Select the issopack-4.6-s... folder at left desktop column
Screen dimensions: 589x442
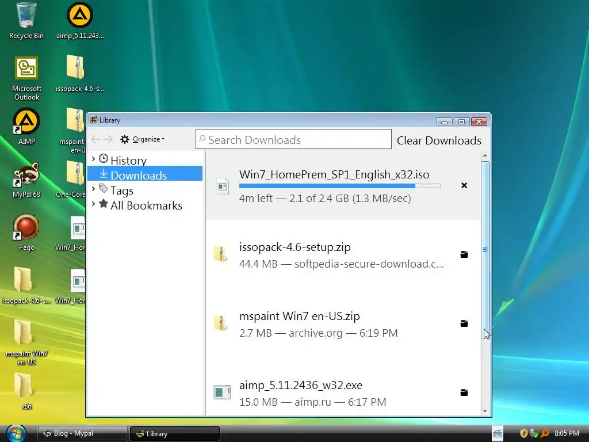[26, 285]
